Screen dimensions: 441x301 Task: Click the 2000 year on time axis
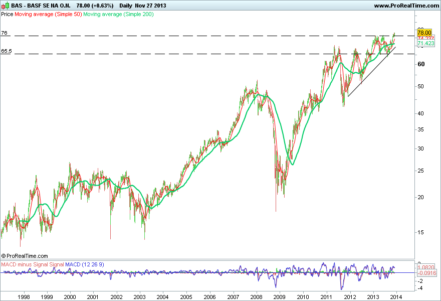70,297
